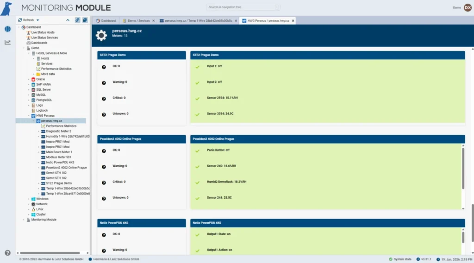Collapse the Demo tree node
The width and height of the screenshot is (474, 263).
[x=24, y=48]
